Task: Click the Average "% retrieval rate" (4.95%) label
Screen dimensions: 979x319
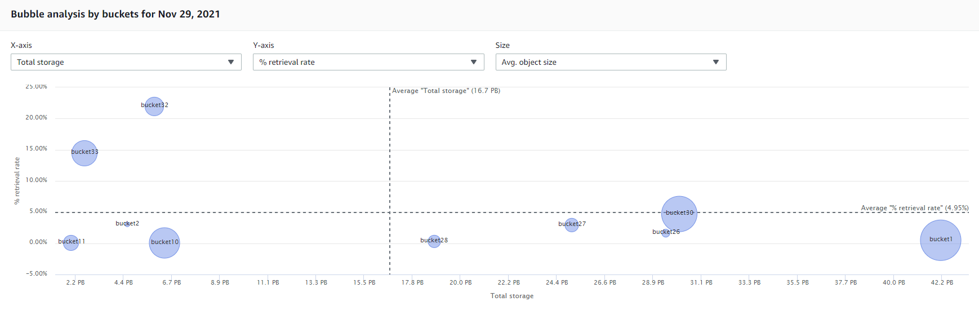Action: tap(914, 208)
